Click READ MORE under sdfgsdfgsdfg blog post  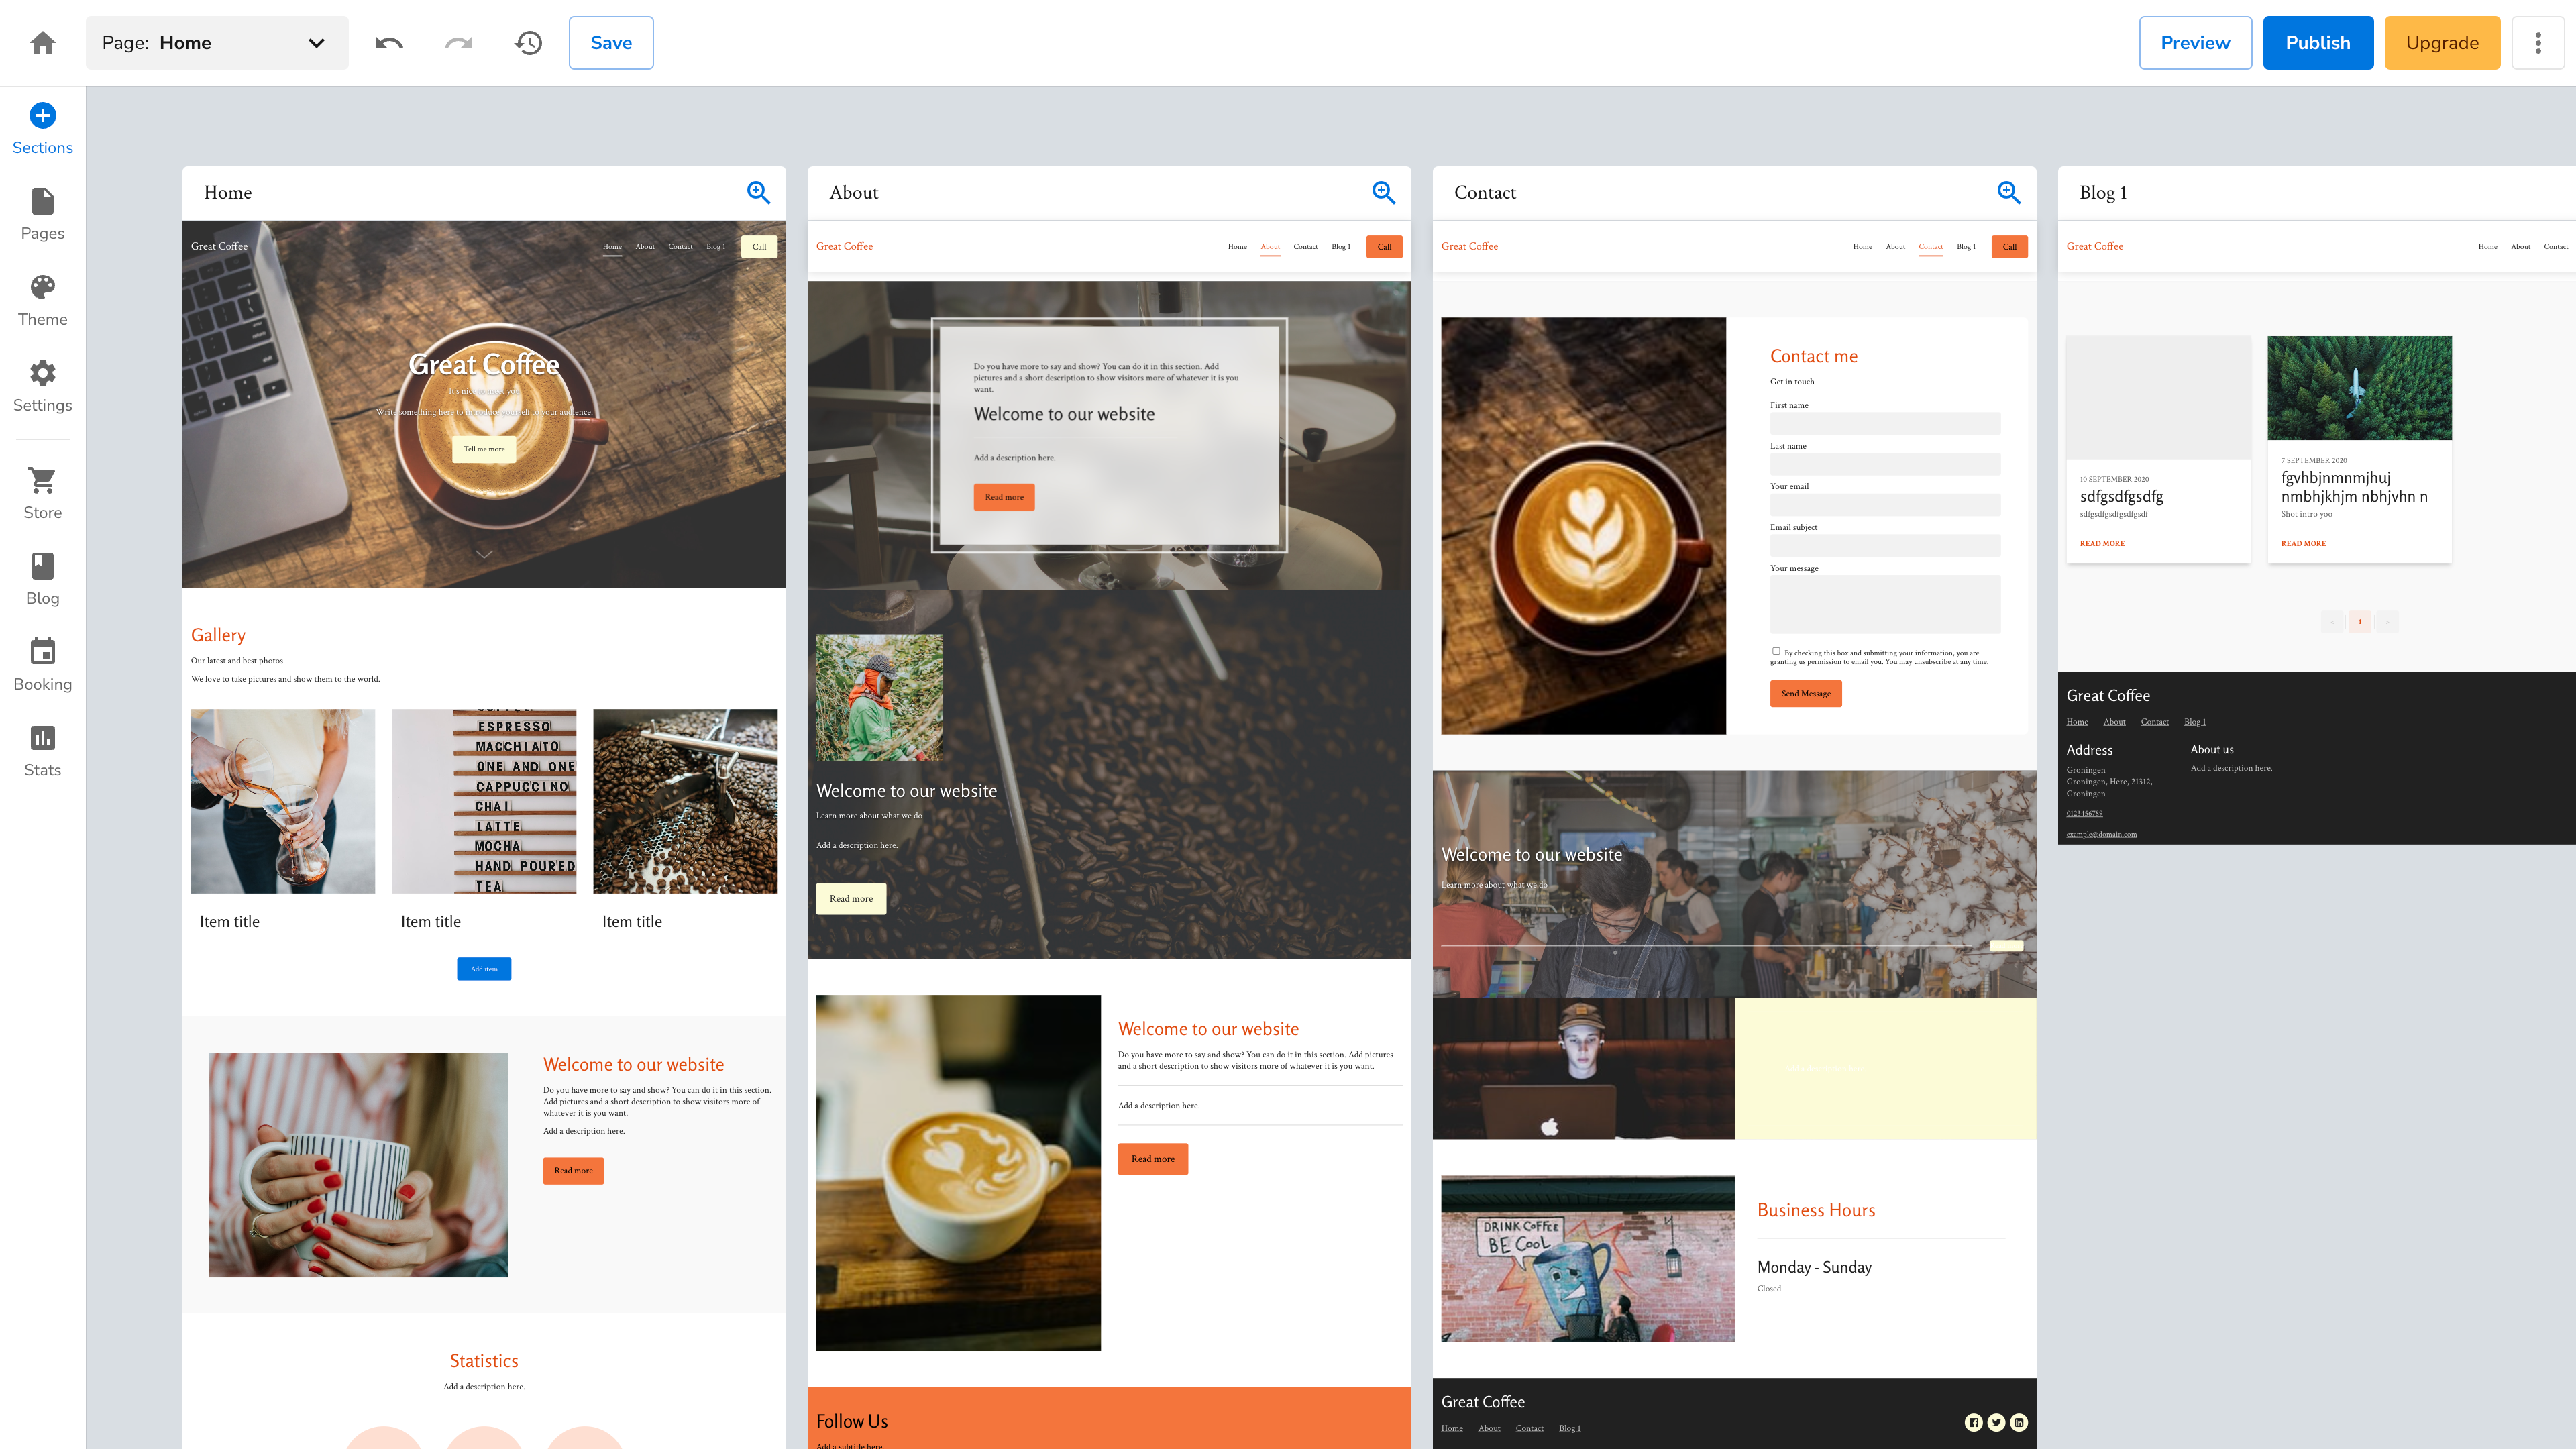[2102, 543]
